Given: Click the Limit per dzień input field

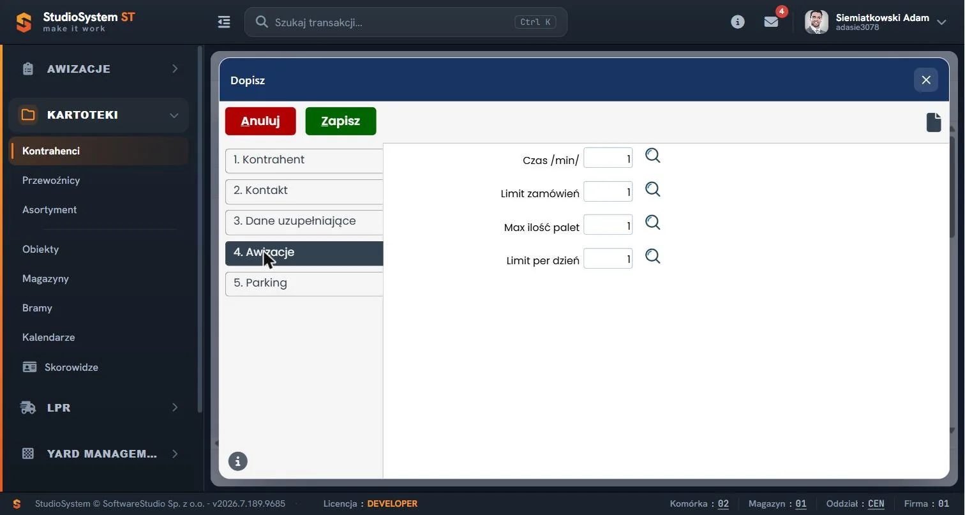Looking at the screenshot, I should click(x=608, y=258).
